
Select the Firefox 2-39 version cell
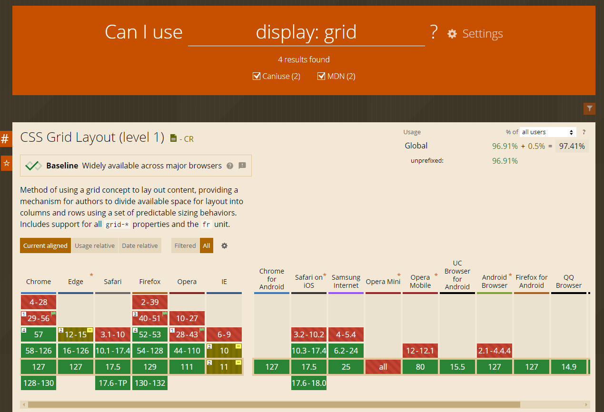(150, 302)
